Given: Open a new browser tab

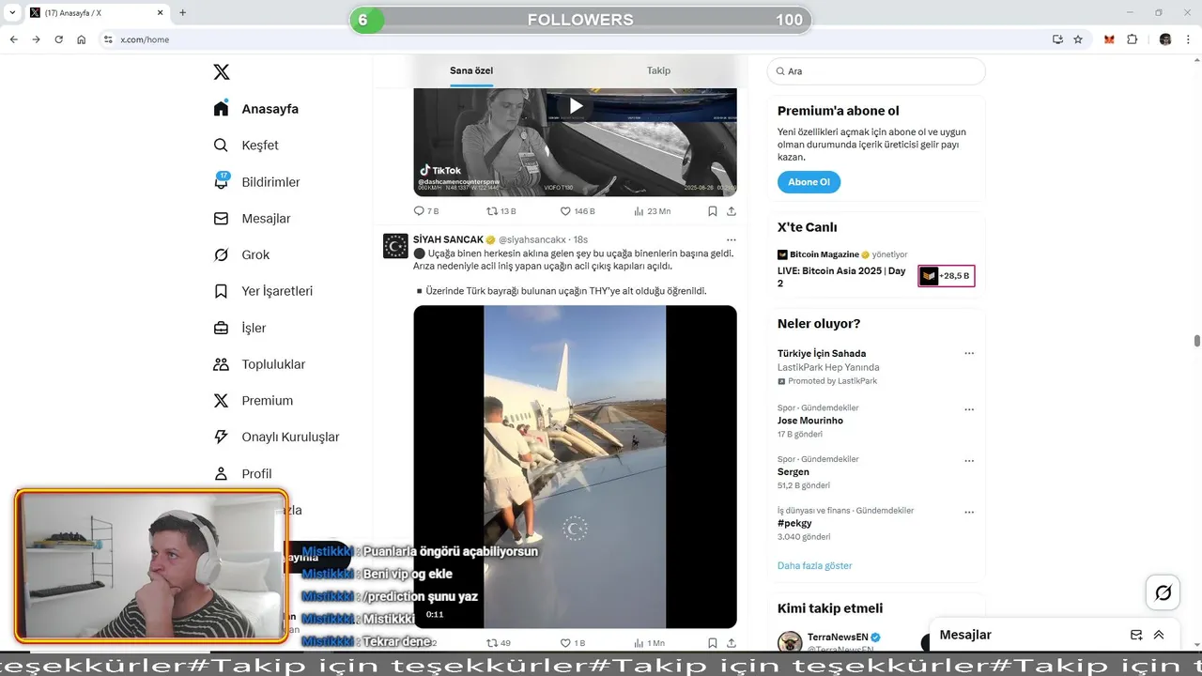Looking at the screenshot, I should coord(182,12).
